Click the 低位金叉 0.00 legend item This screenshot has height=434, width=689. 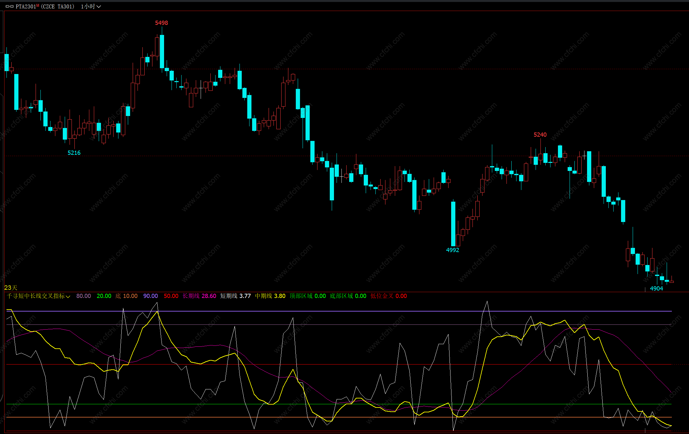(x=388, y=296)
